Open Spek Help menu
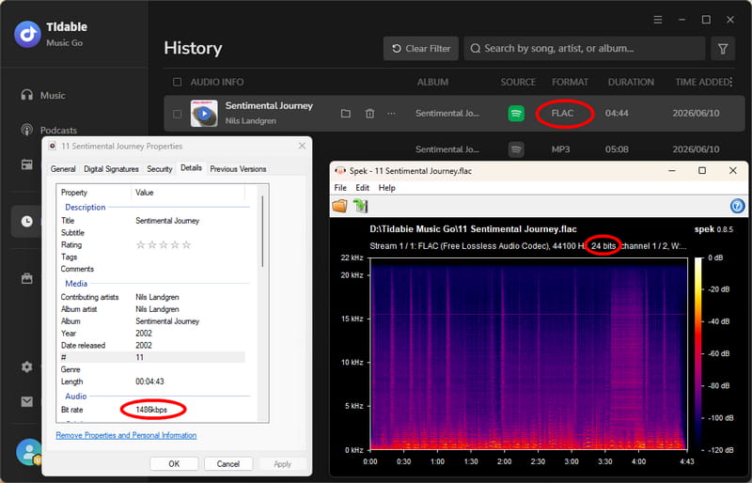752x483 pixels. coord(386,188)
